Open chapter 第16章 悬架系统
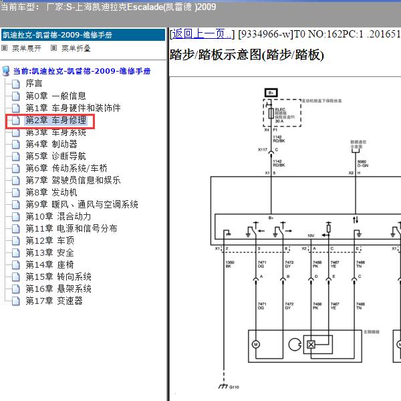 [x=58, y=289]
